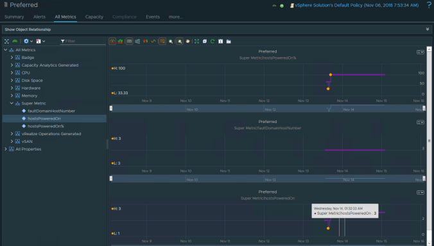Click left range handle of faultDomainHostNumber chart
Screen dimensions: 434x246
tap(111, 178)
